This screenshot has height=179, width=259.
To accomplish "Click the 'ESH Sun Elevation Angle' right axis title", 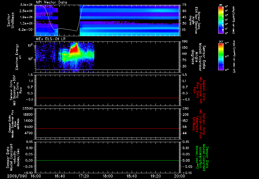I will coord(195,20).
